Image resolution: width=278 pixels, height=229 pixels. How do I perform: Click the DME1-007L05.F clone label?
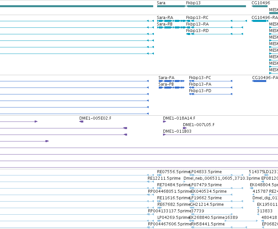tap(199, 125)
